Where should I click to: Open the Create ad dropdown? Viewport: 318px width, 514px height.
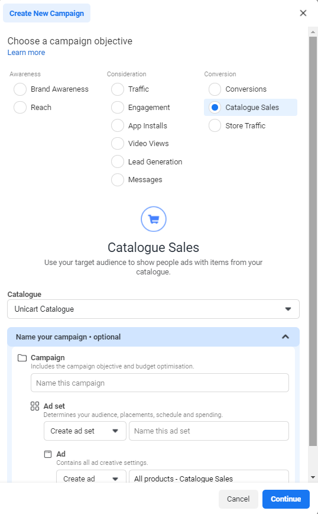click(91, 477)
